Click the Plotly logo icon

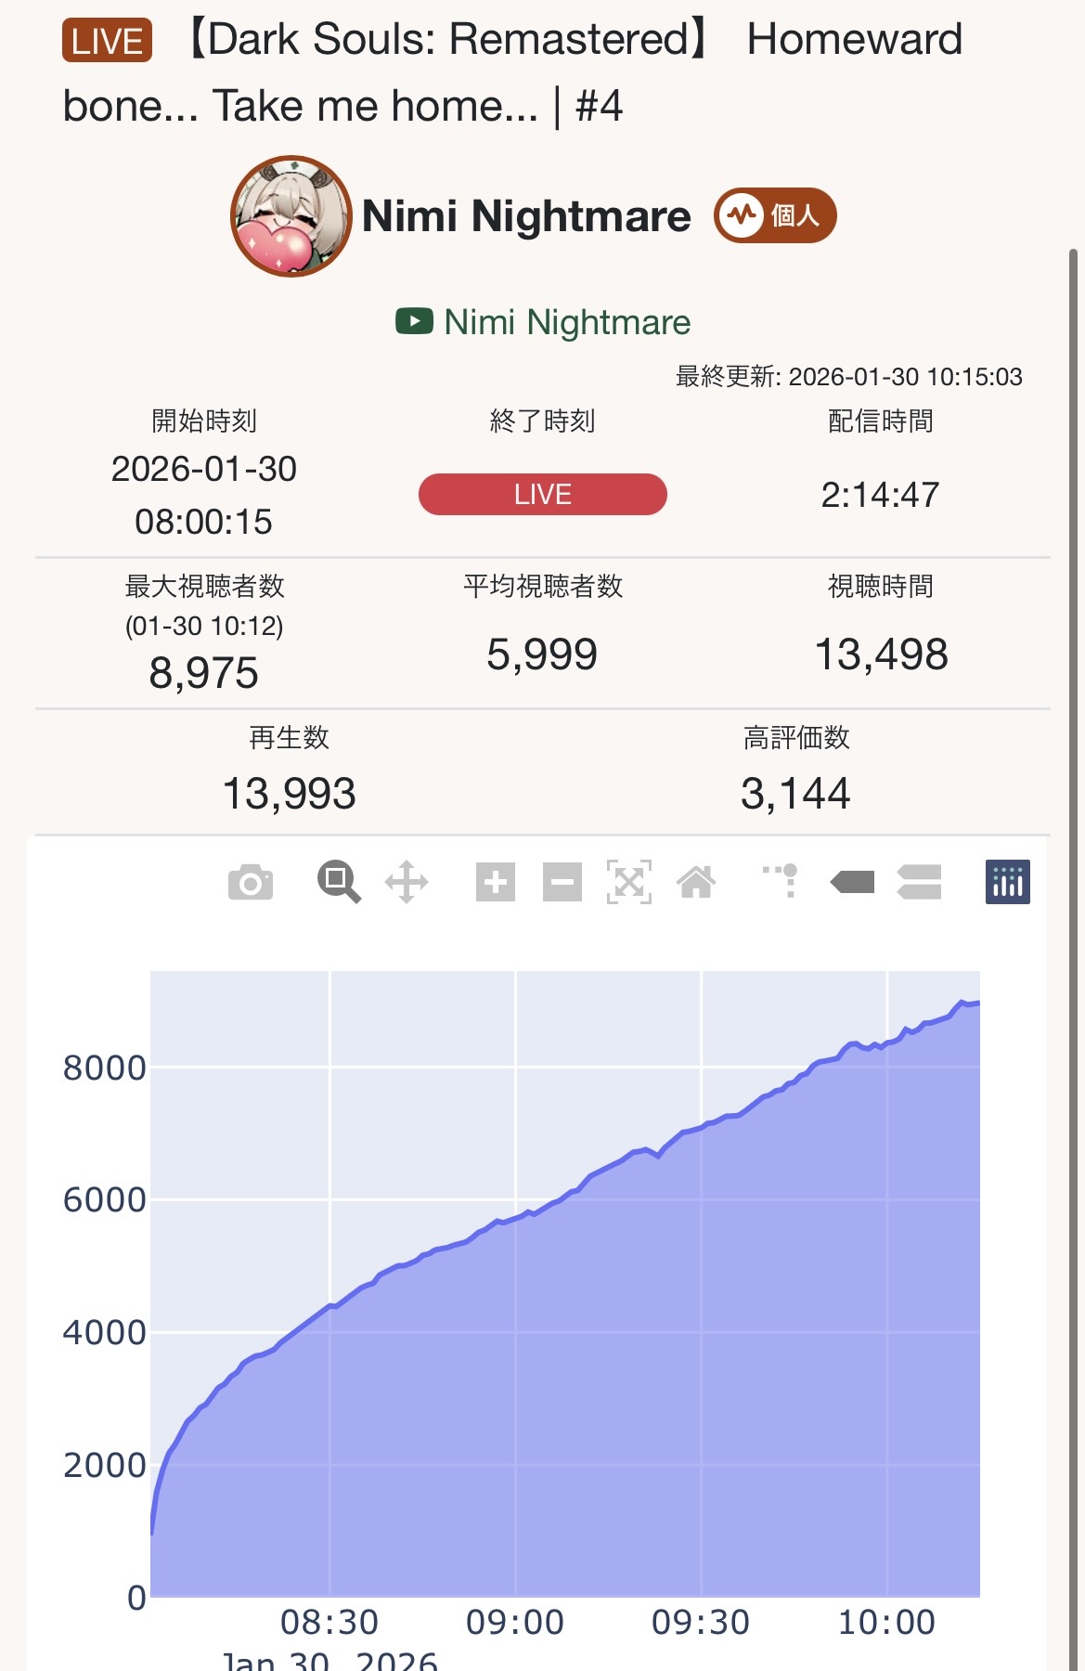pyautogui.click(x=1008, y=882)
